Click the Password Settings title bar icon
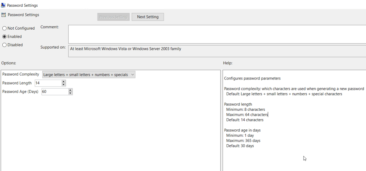Screen dimensions: 366x171 pyautogui.click(x=3, y=5)
